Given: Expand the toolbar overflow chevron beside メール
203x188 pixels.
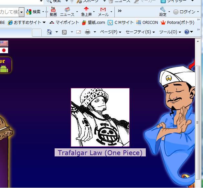Looking at the screenshot, I should click(120, 11).
